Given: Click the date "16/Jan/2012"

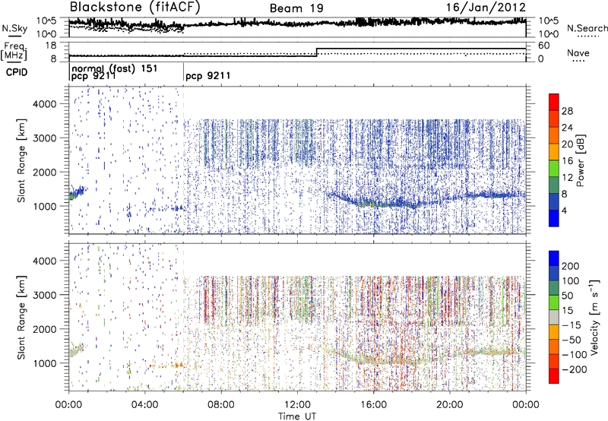Looking at the screenshot, I should [x=486, y=8].
